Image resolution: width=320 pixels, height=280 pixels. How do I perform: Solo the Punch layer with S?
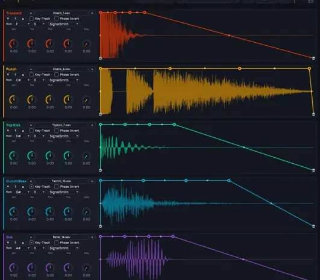(x=15, y=75)
